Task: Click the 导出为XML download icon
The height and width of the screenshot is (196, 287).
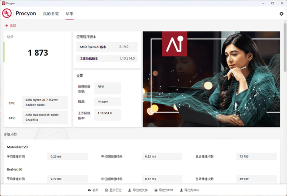Action: pyautogui.click(x=182, y=190)
